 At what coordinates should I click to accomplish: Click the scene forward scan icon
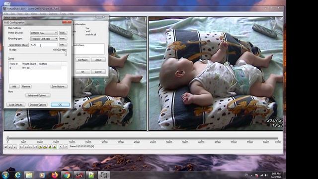pos(54,147)
